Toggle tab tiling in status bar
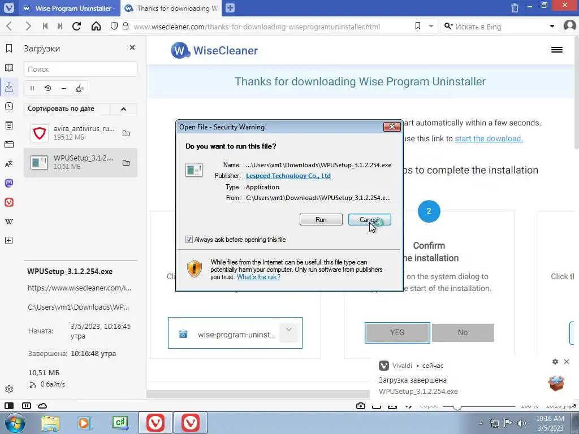This screenshot has height=434, width=579. tap(27, 406)
